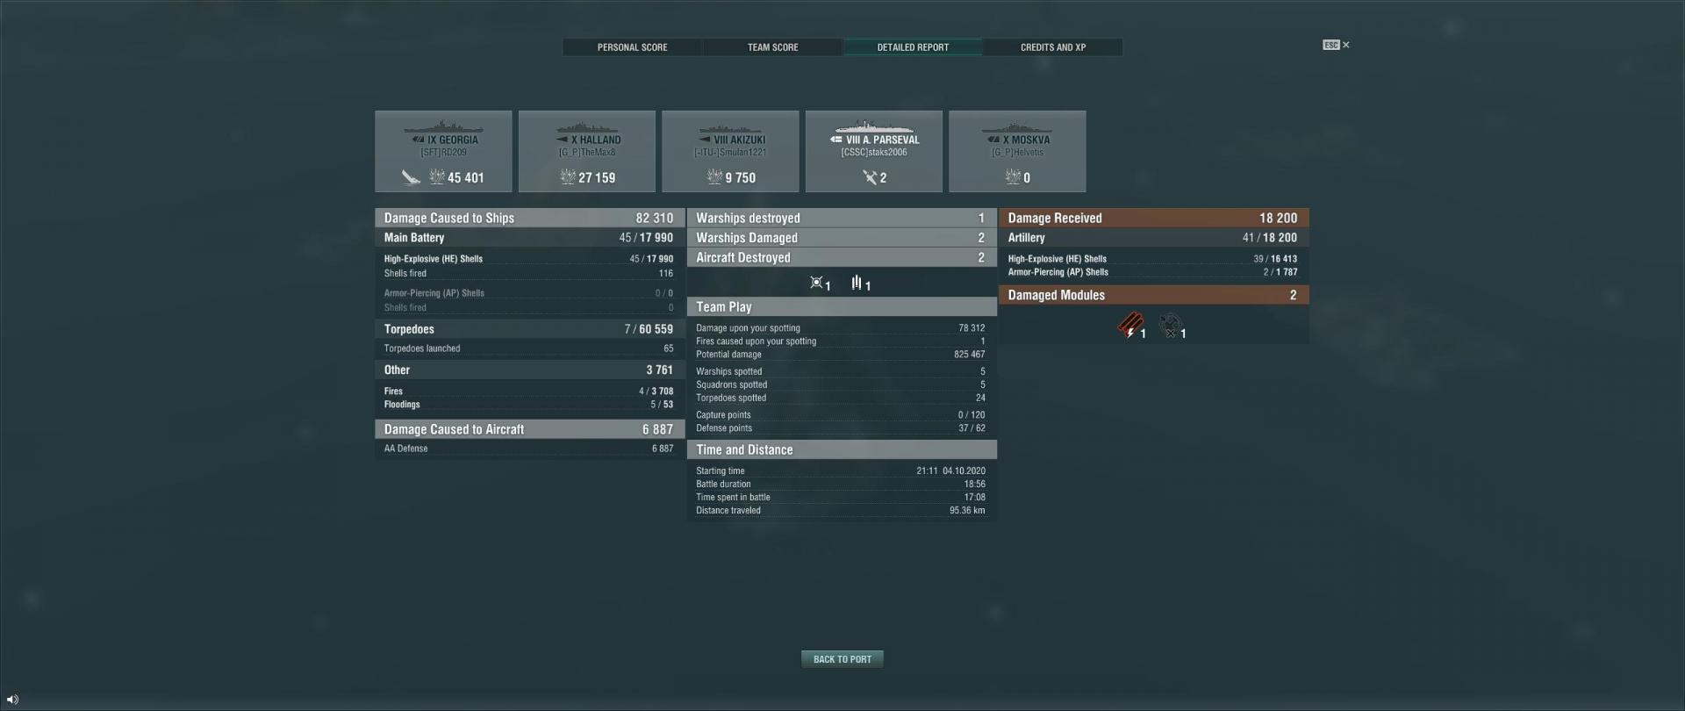Toggle the sound speaker icon

pos(12,700)
